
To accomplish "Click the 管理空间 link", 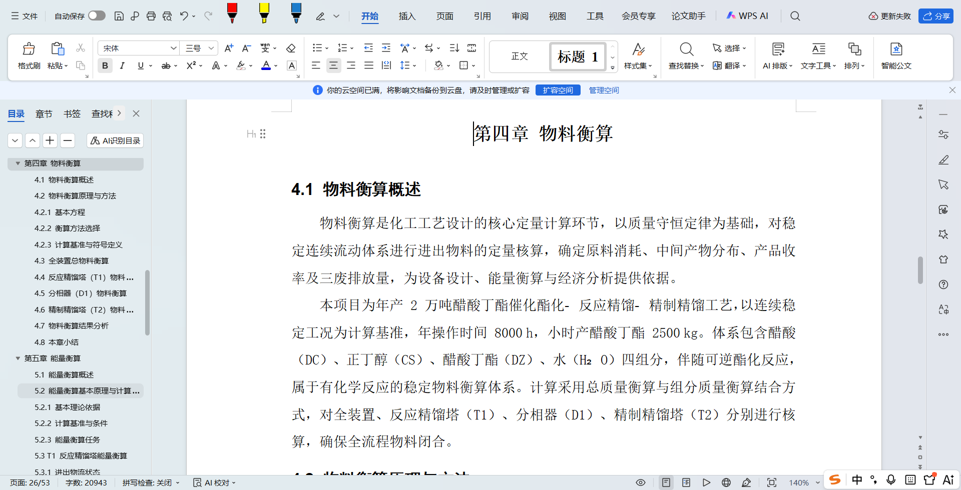I will (x=604, y=90).
